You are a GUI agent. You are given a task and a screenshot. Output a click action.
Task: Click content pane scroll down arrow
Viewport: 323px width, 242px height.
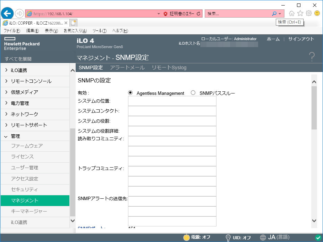click(x=314, y=221)
